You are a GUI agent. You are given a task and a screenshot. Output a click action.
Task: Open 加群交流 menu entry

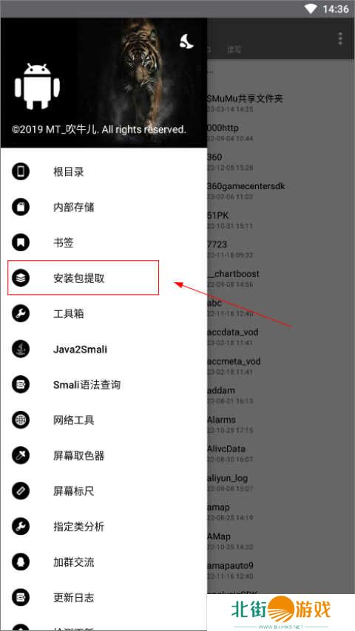(x=104, y=562)
